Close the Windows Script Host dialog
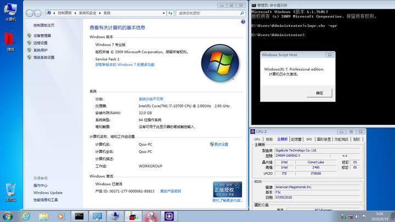The width and height of the screenshot is (395, 222). tap(330, 55)
